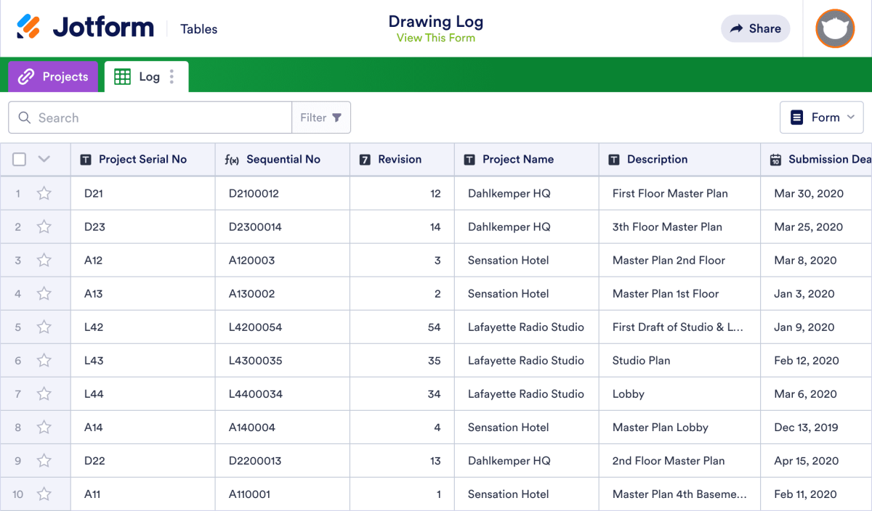Open the View This Form link
The height and width of the screenshot is (511, 872).
click(x=435, y=38)
